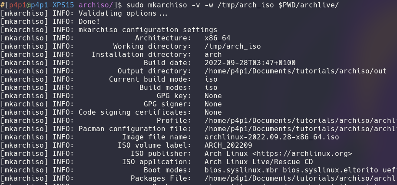Click the username@hostname text in the shell prompt
Image resolution: width=397 pixels, height=185 pixels.
pos(39,5)
